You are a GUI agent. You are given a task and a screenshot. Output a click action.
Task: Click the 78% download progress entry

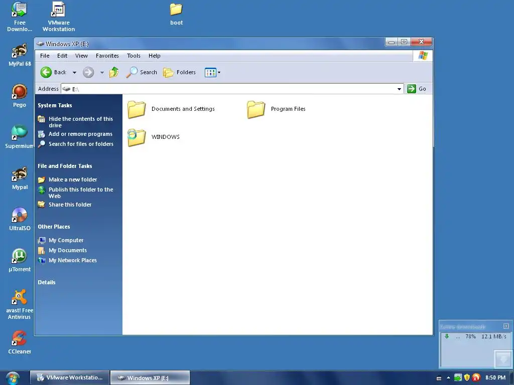475,336
